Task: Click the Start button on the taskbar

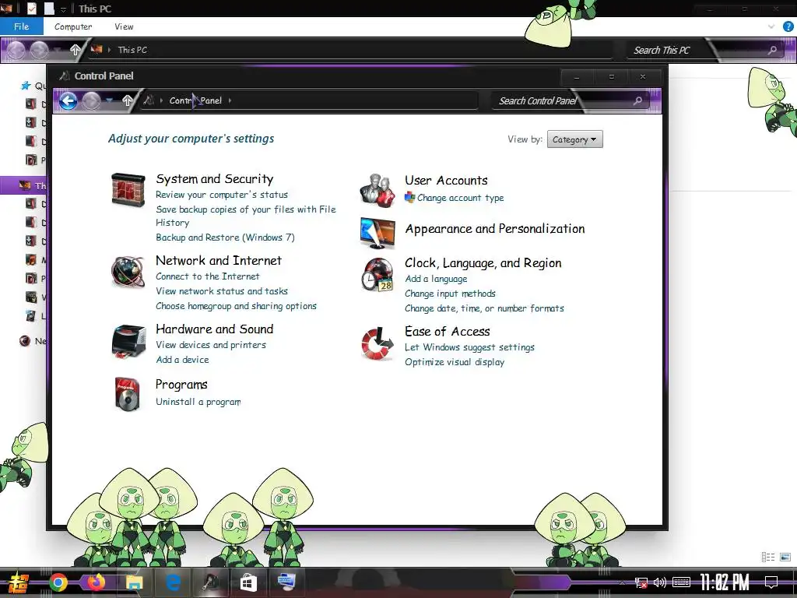Action: 18,582
